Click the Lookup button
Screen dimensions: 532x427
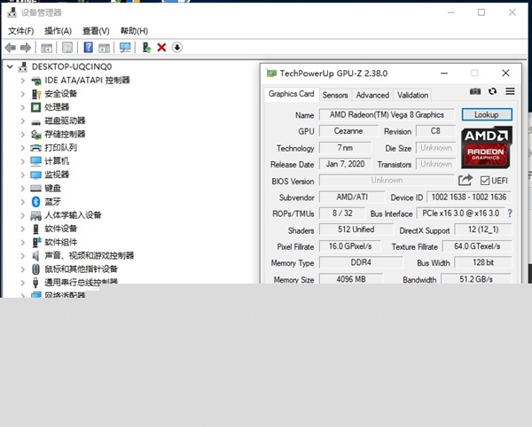[x=487, y=114]
